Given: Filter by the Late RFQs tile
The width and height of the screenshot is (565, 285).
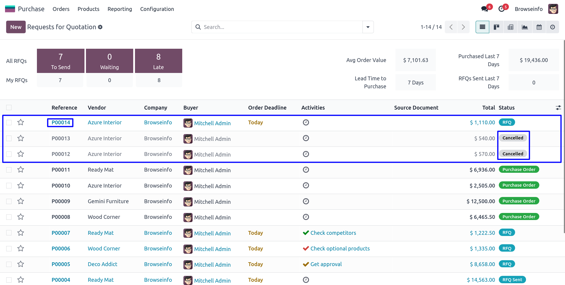Looking at the screenshot, I should tap(158, 61).
